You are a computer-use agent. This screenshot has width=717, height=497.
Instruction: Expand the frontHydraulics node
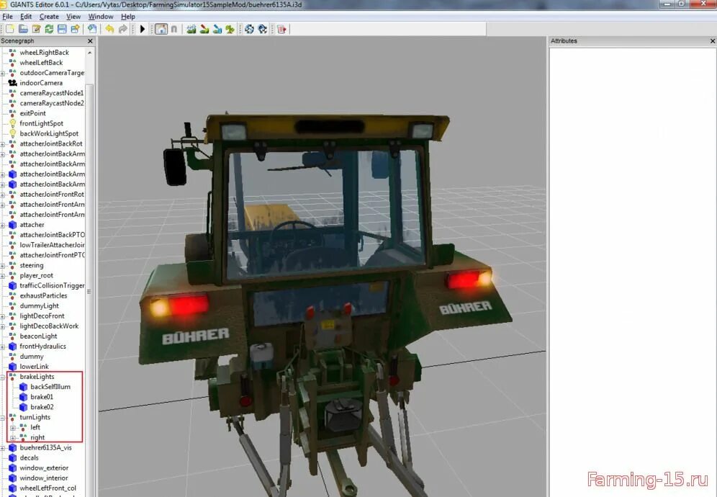(x=3, y=347)
